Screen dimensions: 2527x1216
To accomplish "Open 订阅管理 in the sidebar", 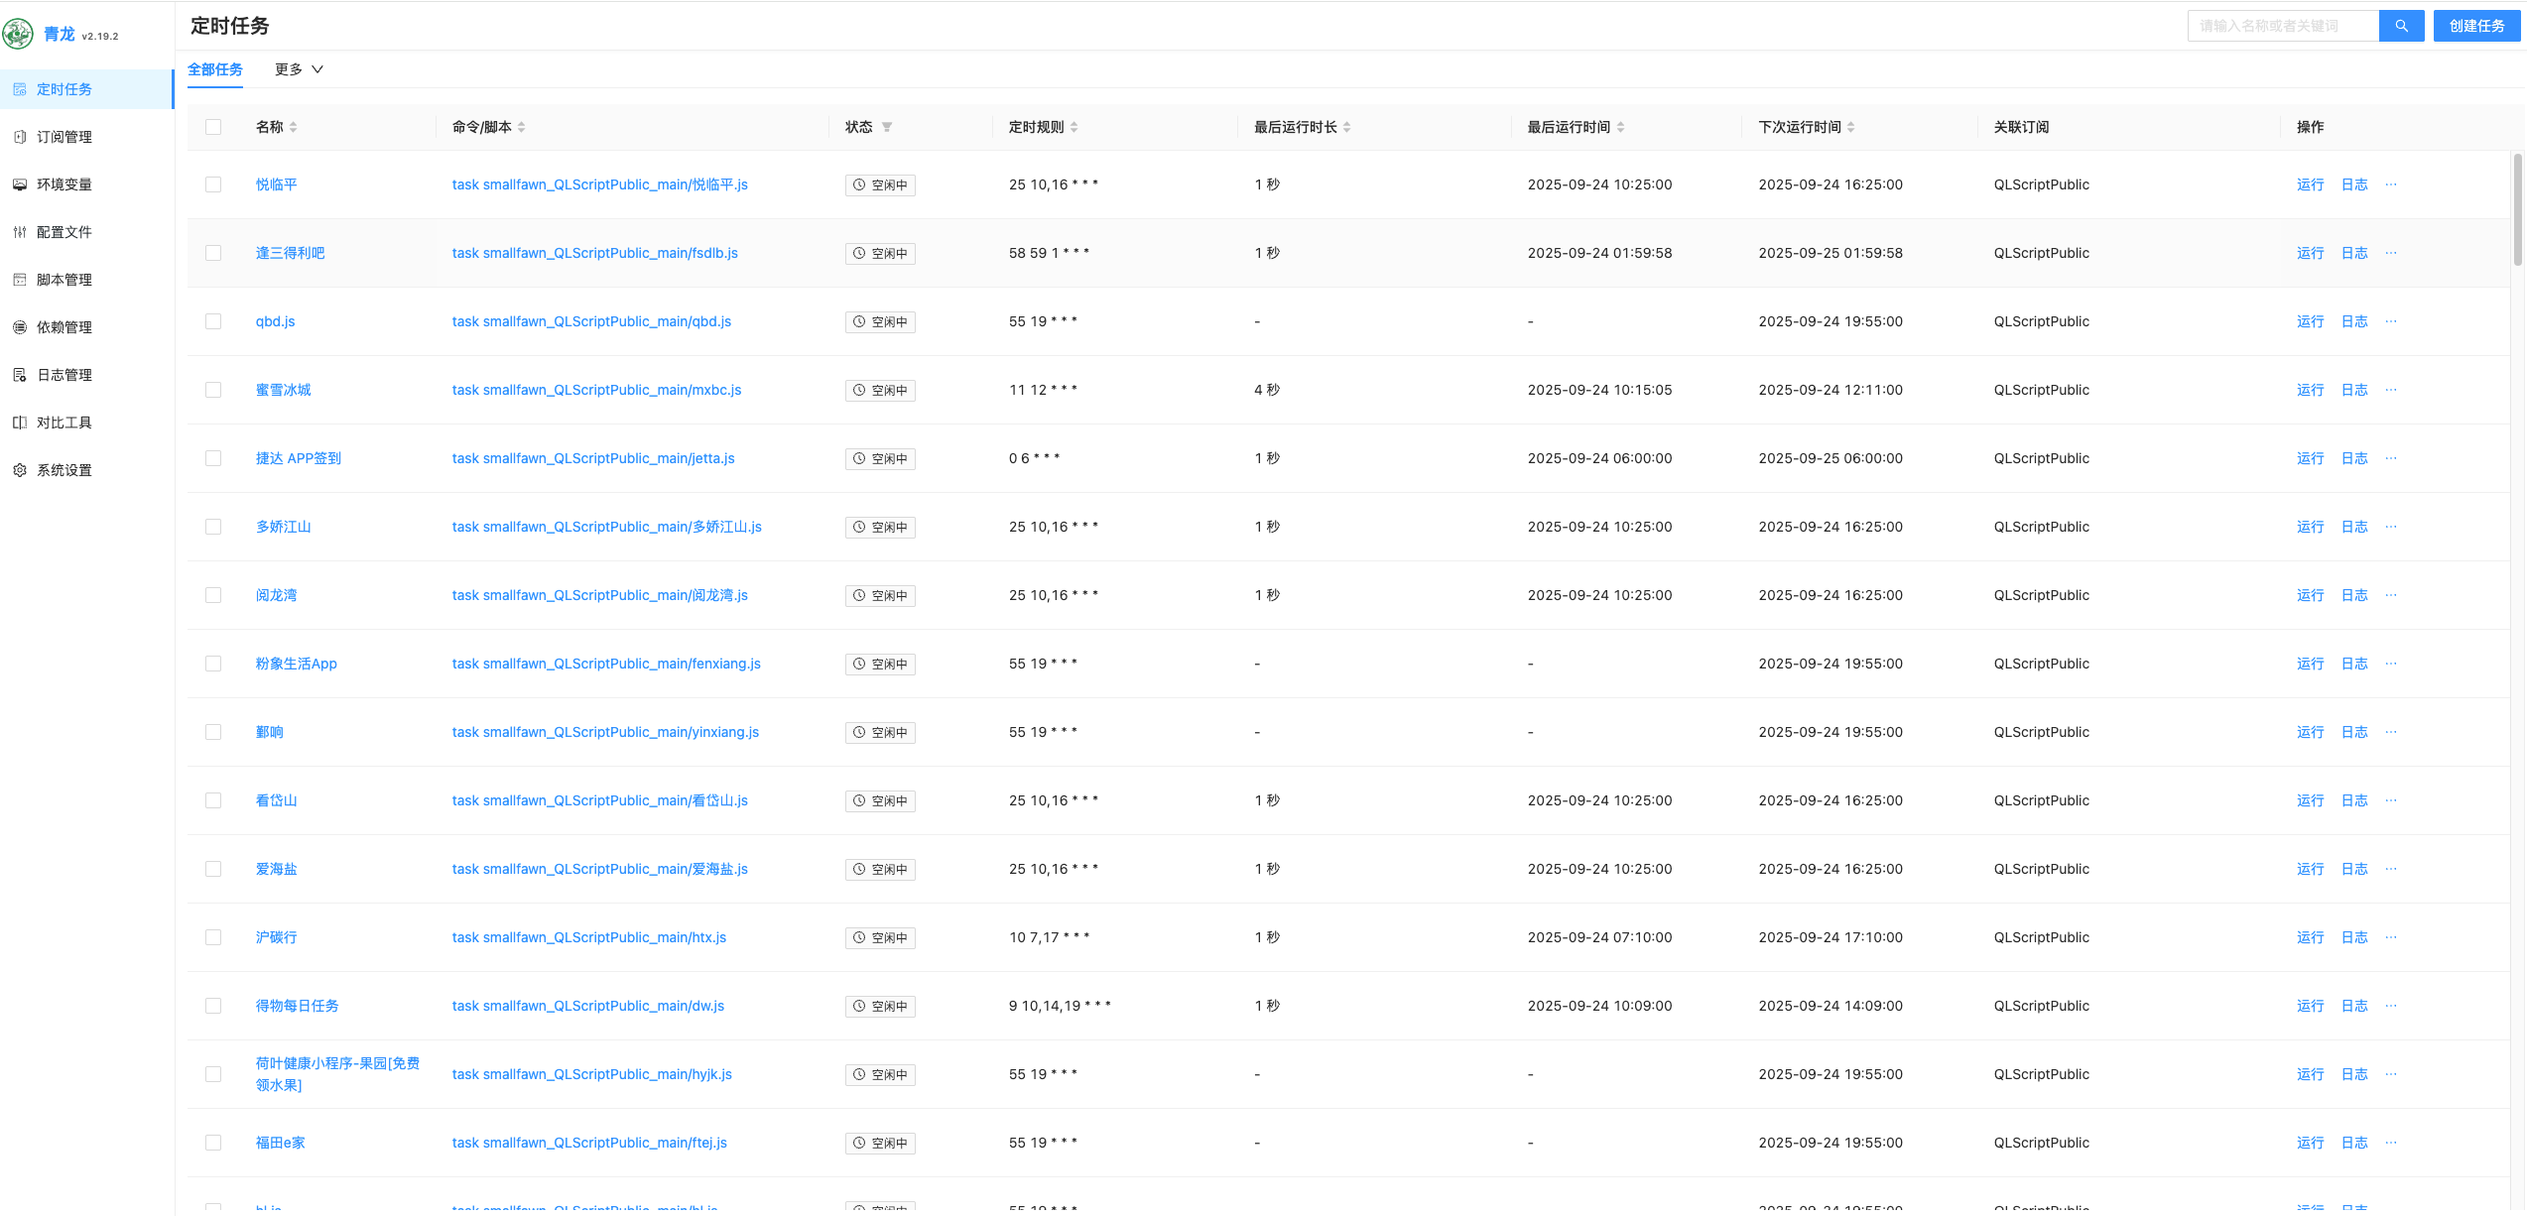I will click(64, 137).
